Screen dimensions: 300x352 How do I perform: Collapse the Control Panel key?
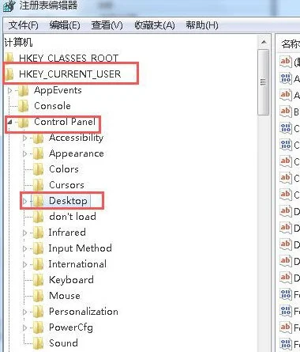[x=10, y=122]
